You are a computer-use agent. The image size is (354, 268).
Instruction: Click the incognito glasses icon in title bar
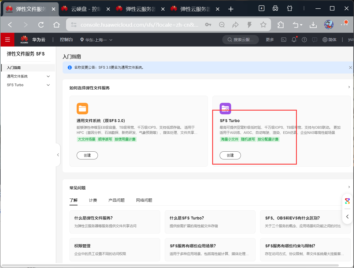click(x=275, y=8)
